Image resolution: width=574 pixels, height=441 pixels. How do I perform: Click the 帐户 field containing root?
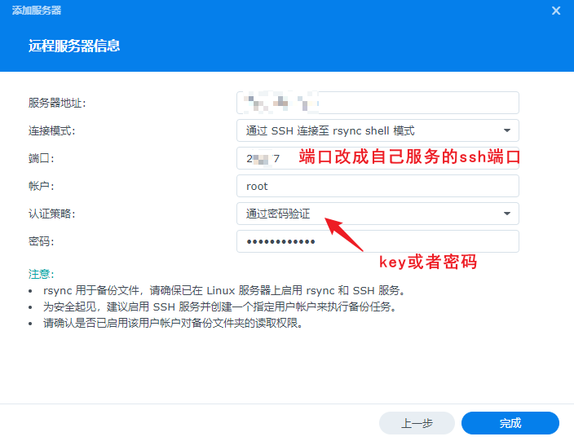point(378,186)
